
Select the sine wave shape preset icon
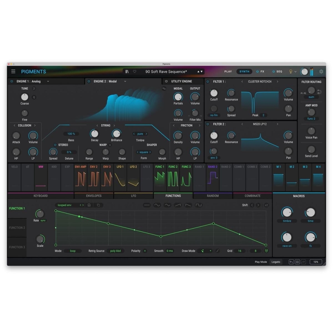[x=157, y=205]
